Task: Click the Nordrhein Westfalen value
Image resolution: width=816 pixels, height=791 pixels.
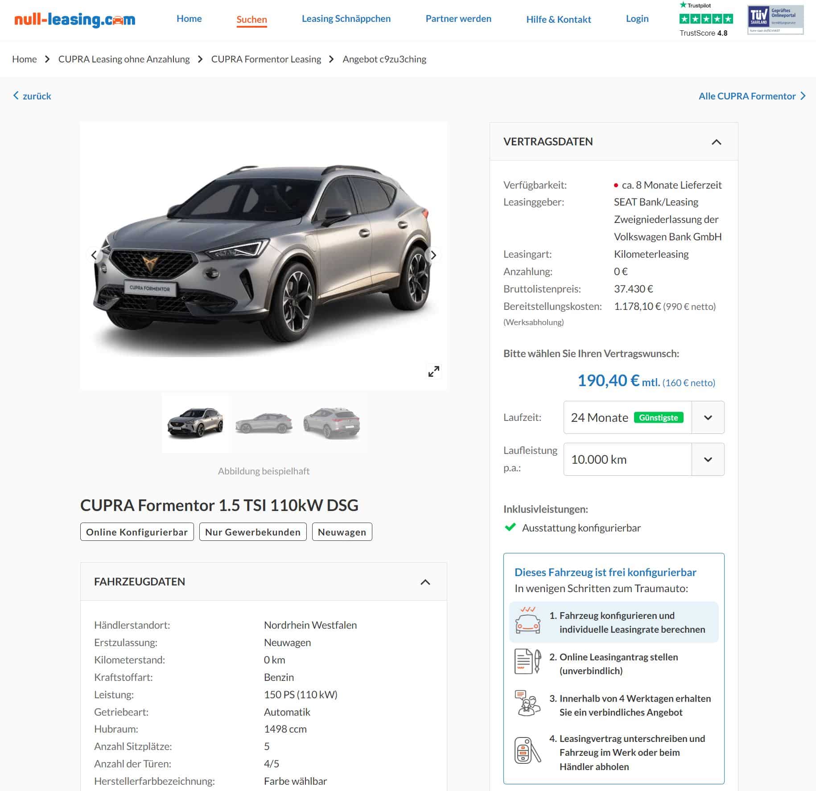Action: [x=310, y=625]
